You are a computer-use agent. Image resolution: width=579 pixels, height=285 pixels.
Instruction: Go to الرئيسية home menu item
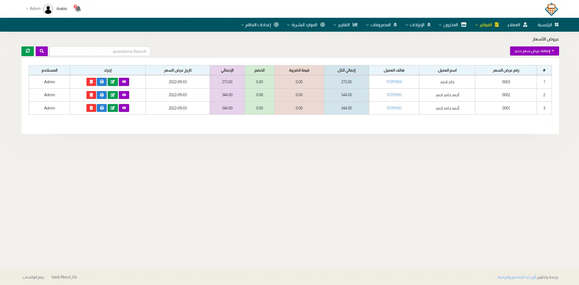[548, 25]
